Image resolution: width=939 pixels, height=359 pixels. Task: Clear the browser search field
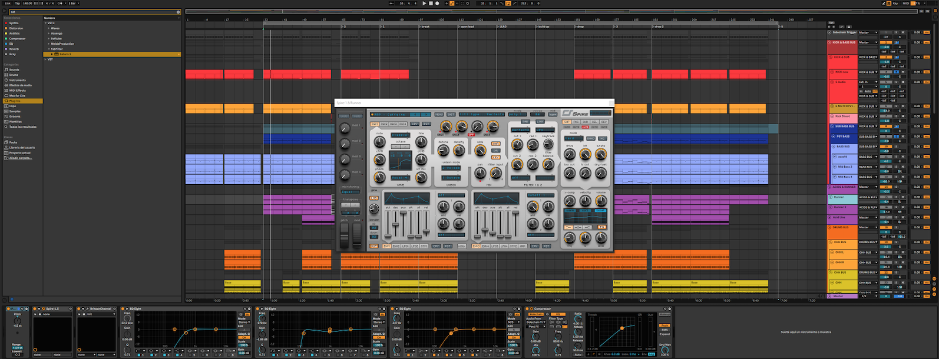coord(178,12)
